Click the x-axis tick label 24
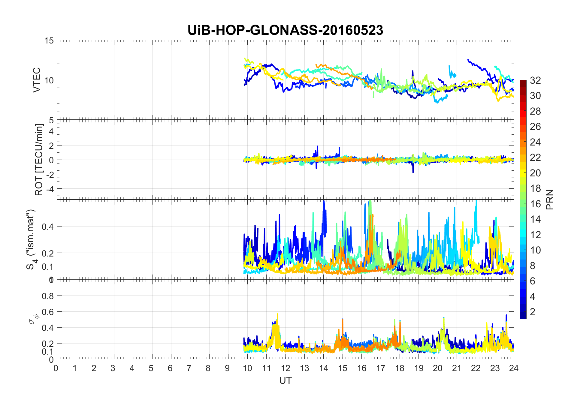The width and height of the screenshot is (571, 399). point(514,368)
